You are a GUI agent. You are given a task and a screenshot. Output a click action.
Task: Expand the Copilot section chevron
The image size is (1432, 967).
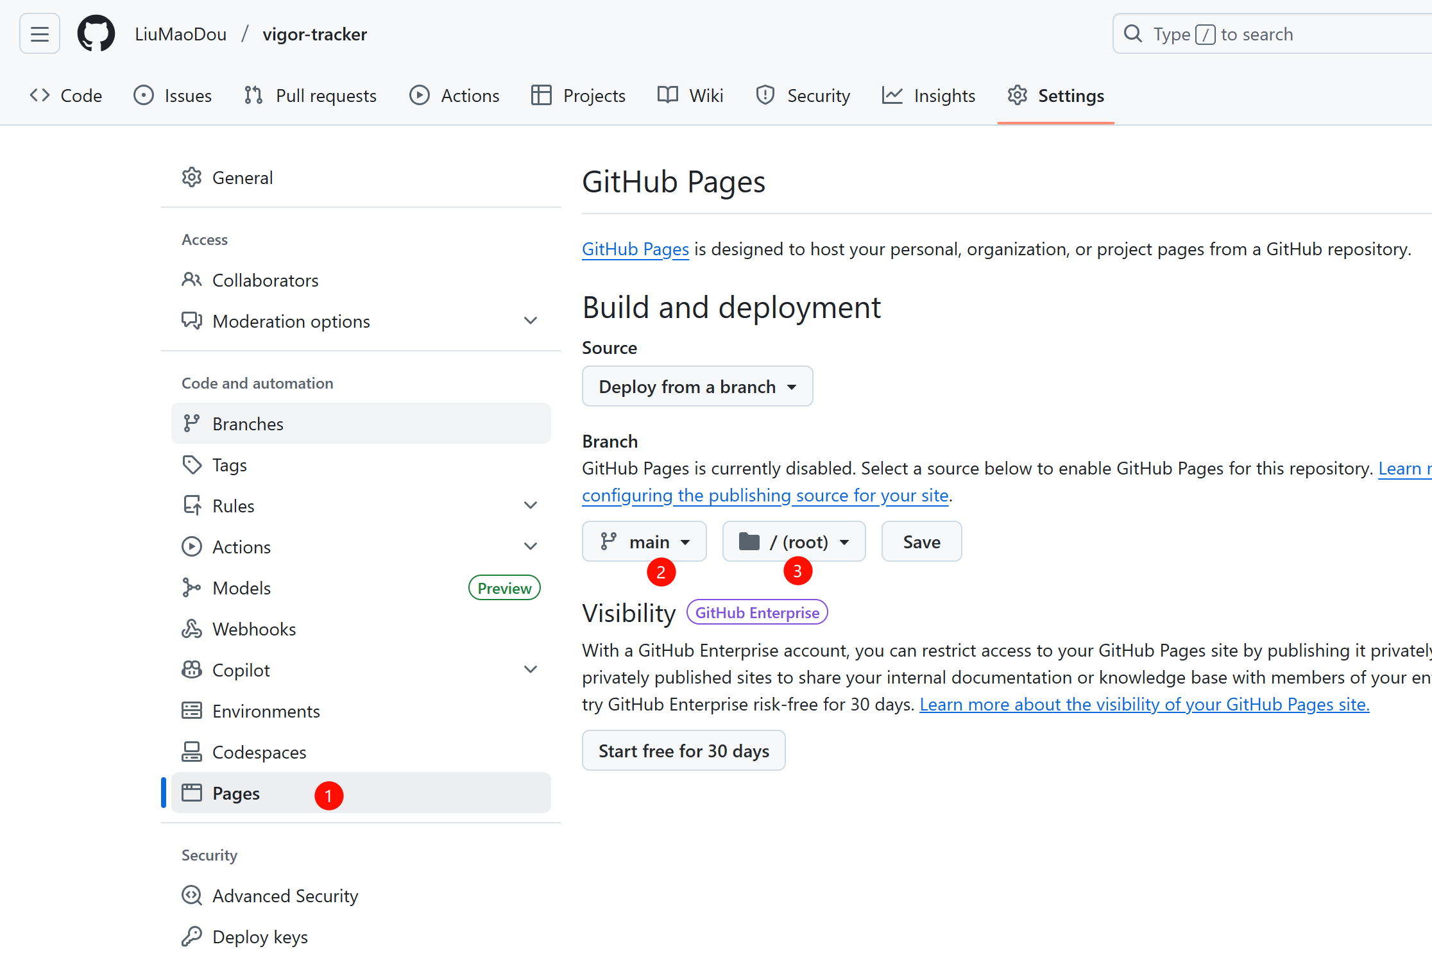point(530,669)
